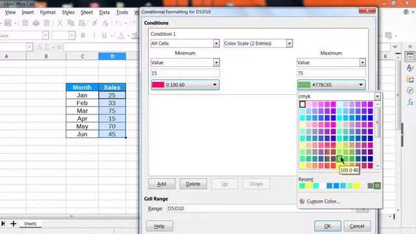Open the sidebar Properties deck
The image size is (416, 234).
(410, 57)
